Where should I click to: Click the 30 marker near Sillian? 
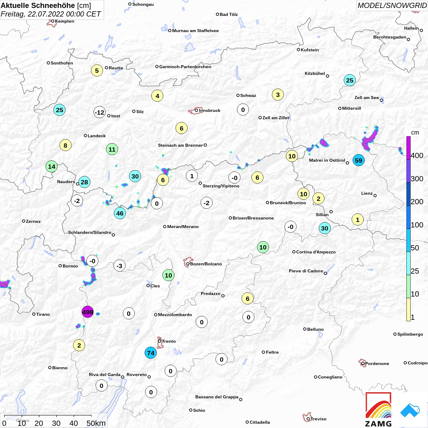tap(325, 228)
